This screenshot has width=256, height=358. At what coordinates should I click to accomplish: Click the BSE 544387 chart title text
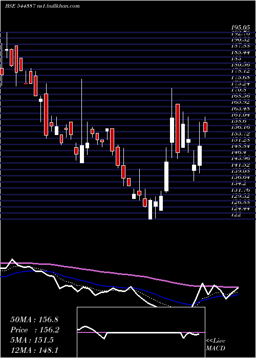tap(20, 6)
